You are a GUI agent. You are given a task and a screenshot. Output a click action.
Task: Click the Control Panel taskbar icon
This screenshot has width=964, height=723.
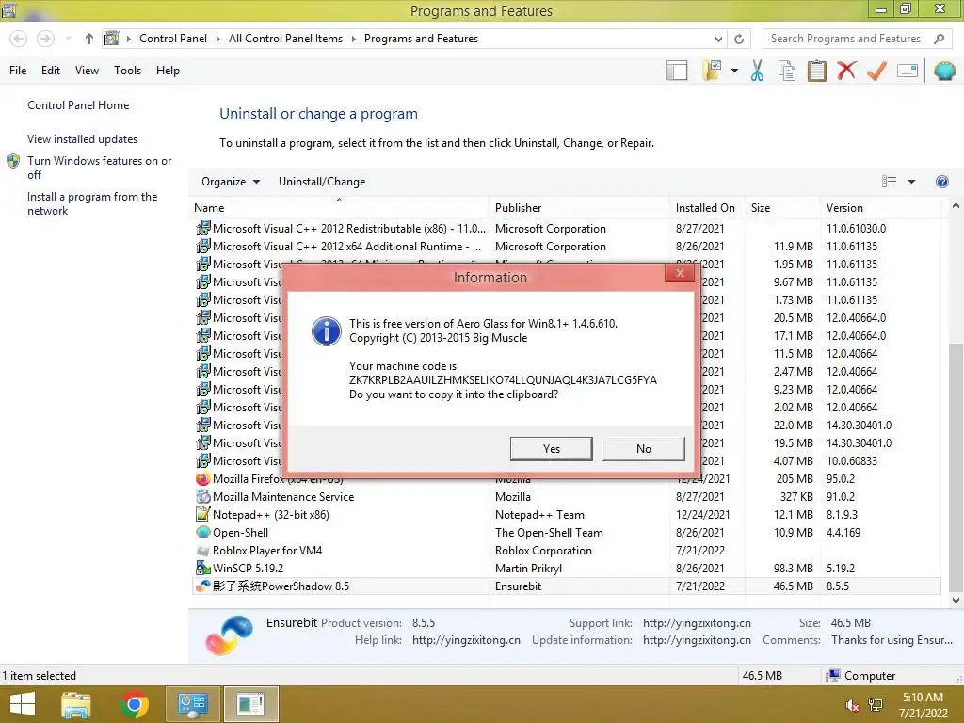pos(192,704)
